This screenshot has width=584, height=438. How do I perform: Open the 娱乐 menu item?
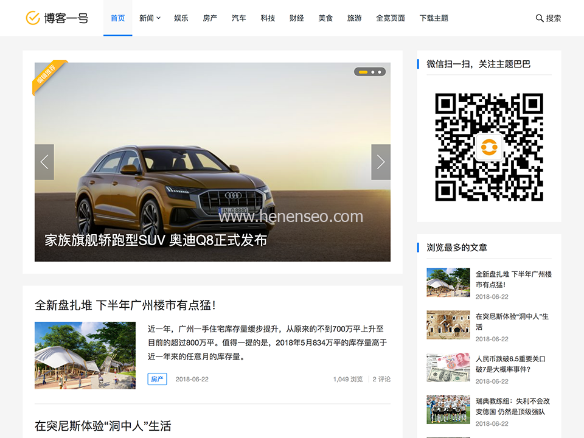point(181,18)
